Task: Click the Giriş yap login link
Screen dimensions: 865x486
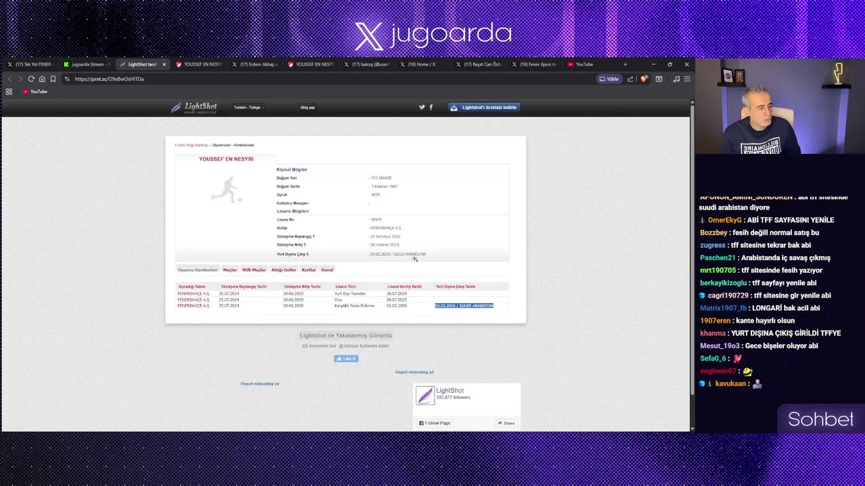Action: click(307, 107)
